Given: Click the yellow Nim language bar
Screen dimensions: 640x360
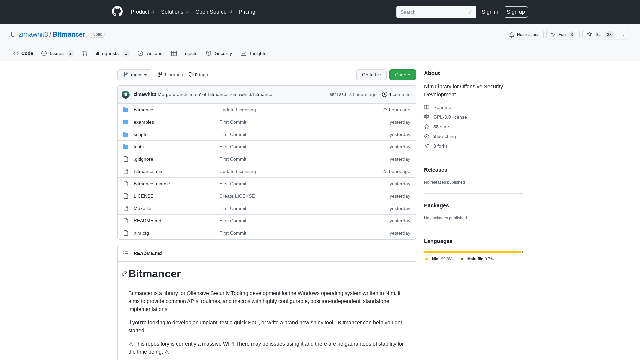Looking at the screenshot, I should point(472,252).
